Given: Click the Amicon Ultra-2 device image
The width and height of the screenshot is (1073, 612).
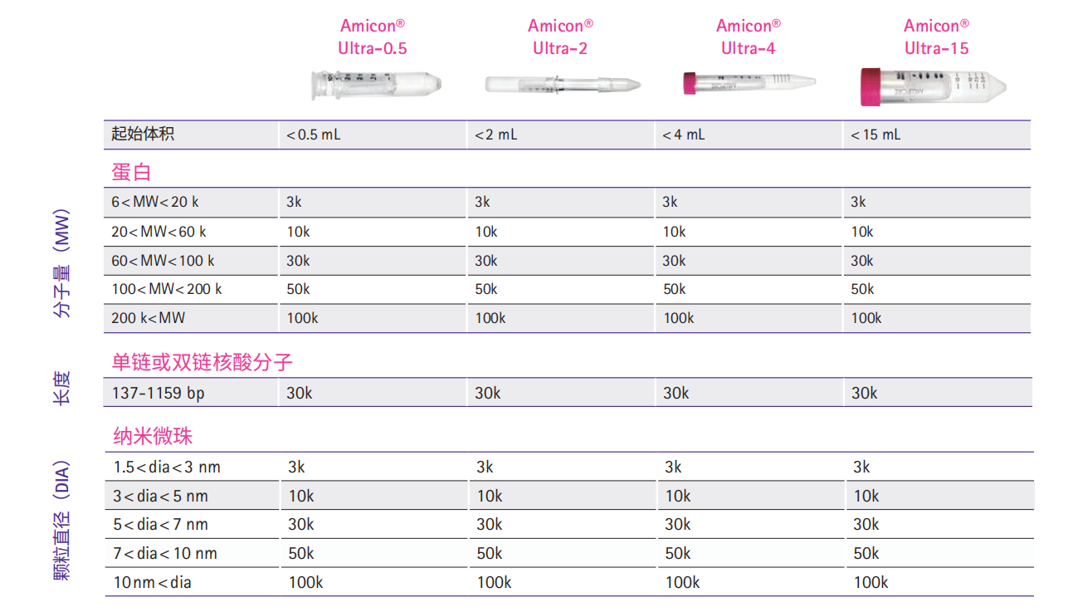Looking at the screenshot, I should coord(563,84).
